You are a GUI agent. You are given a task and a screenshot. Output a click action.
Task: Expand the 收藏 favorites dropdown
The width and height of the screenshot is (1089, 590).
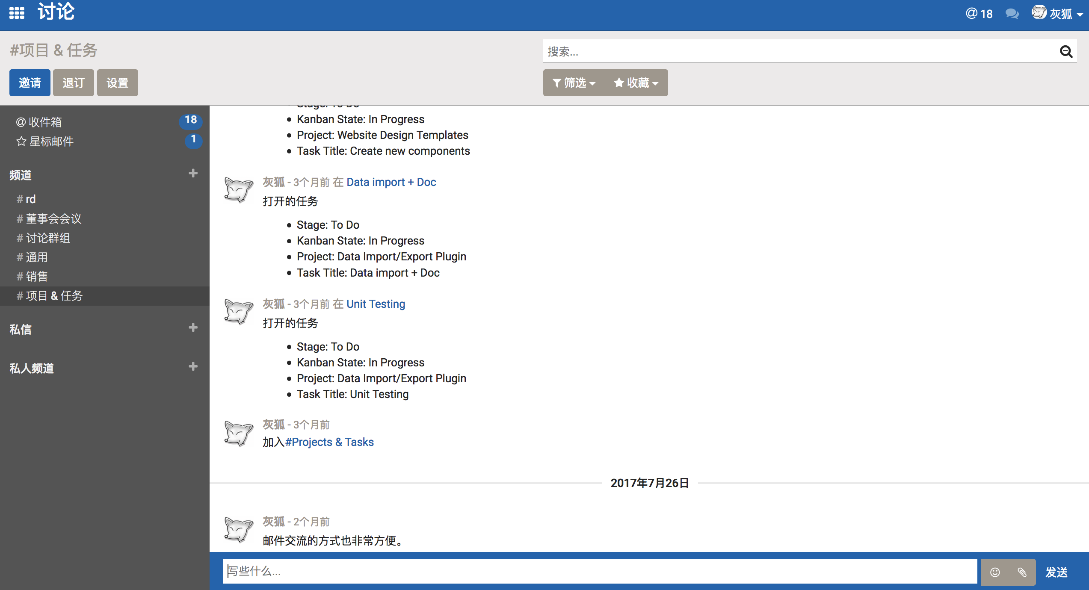click(636, 83)
